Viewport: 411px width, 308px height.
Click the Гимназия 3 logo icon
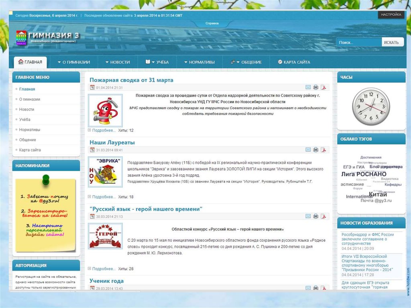pos(21,37)
